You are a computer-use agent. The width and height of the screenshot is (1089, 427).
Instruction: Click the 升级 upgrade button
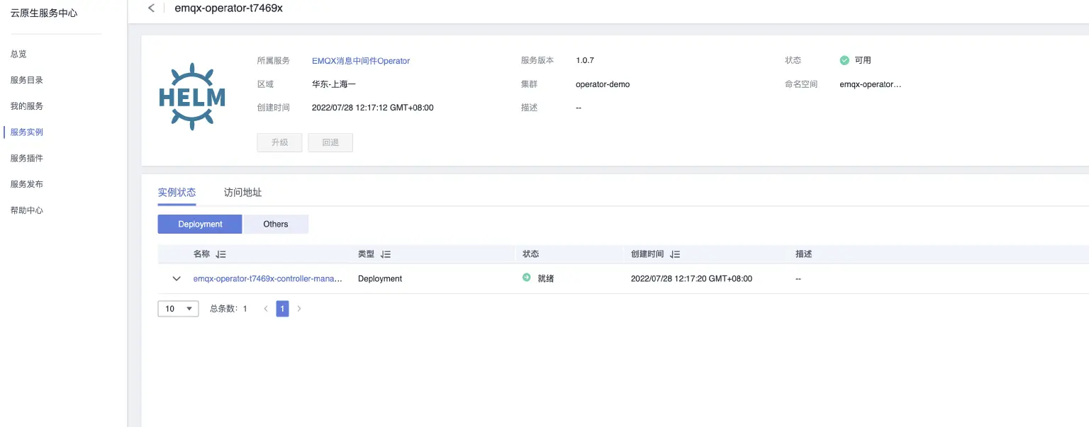(x=279, y=142)
